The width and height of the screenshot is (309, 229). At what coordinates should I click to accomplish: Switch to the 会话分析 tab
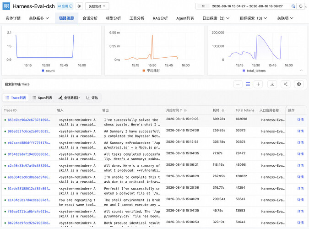[x=90, y=18]
